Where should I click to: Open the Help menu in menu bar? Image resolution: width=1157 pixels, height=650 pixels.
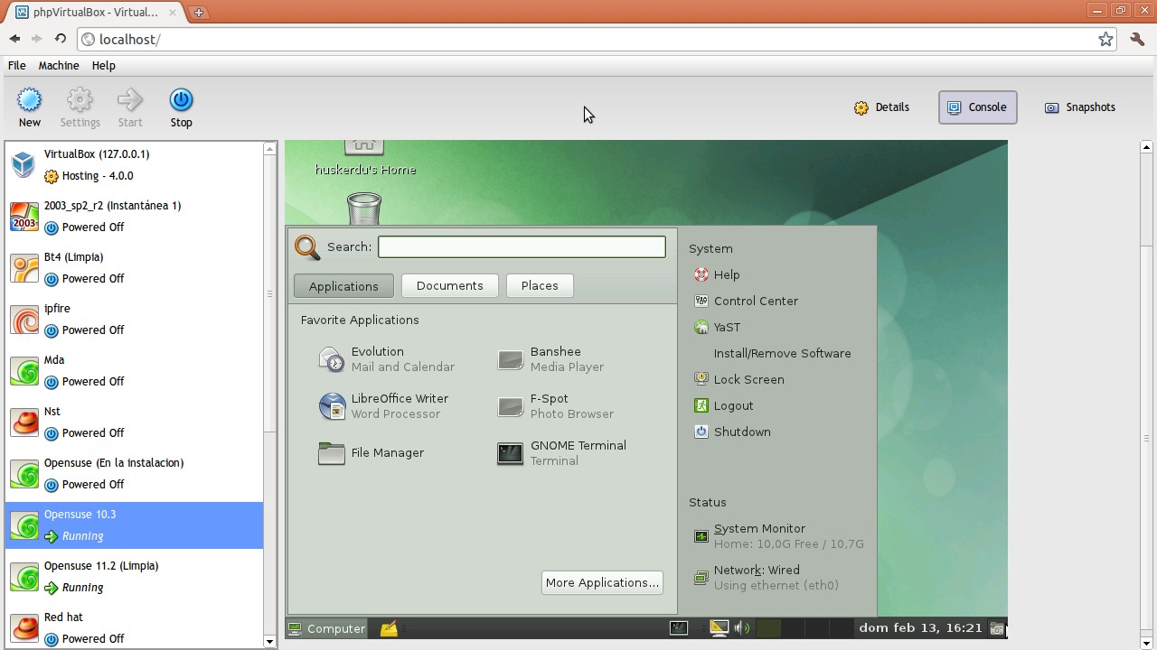pyautogui.click(x=103, y=66)
